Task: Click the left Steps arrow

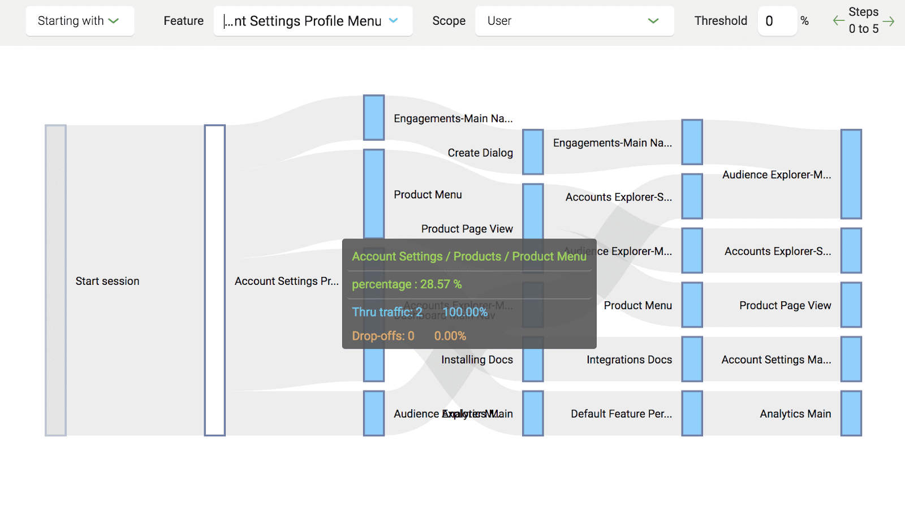Action: (838, 21)
